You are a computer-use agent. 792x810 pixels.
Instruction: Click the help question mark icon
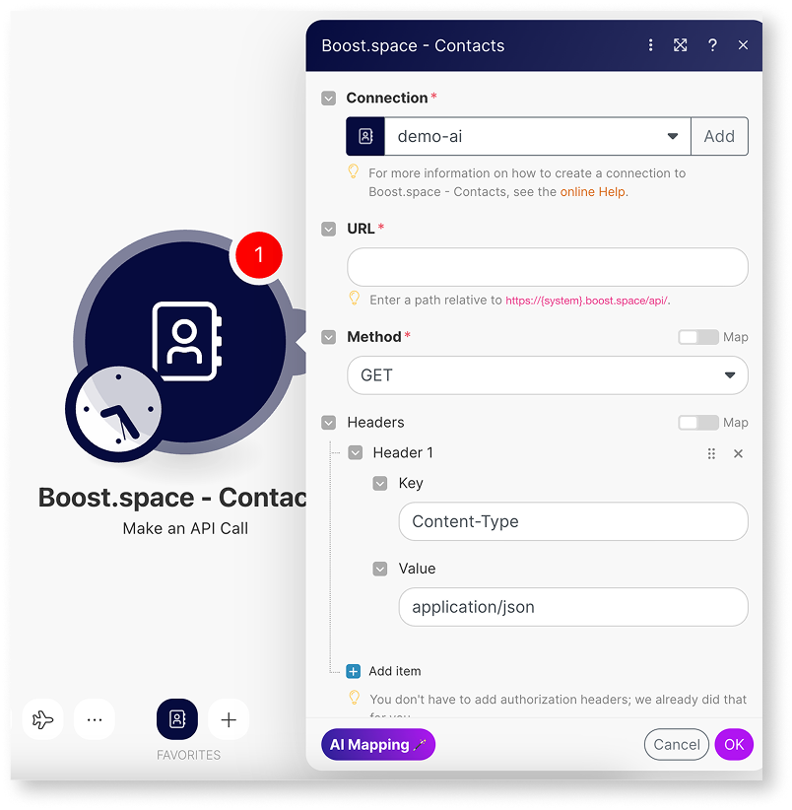[x=711, y=45]
